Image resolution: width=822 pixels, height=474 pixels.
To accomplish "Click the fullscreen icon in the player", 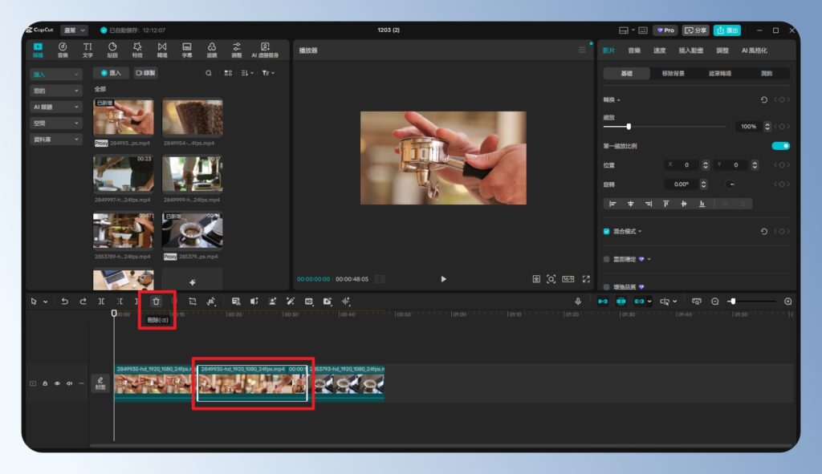I will [585, 279].
